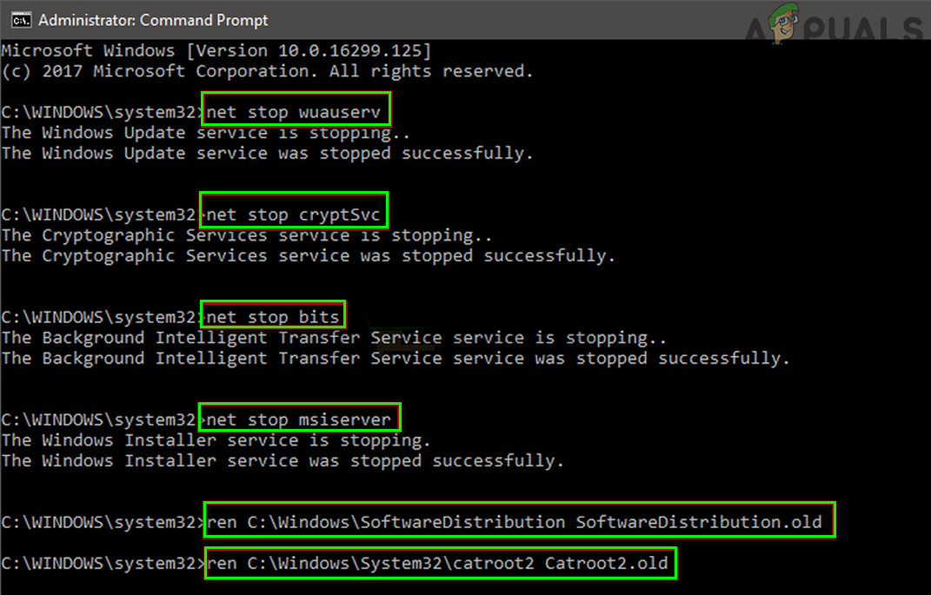Click the ren SoftwareDistribution.old command line

point(519,521)
